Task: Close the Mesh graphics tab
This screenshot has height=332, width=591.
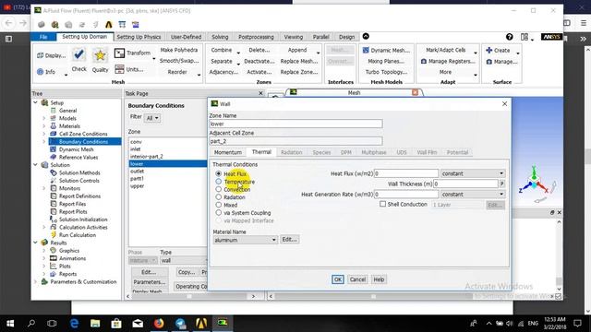Action: [x=415, y=92]
